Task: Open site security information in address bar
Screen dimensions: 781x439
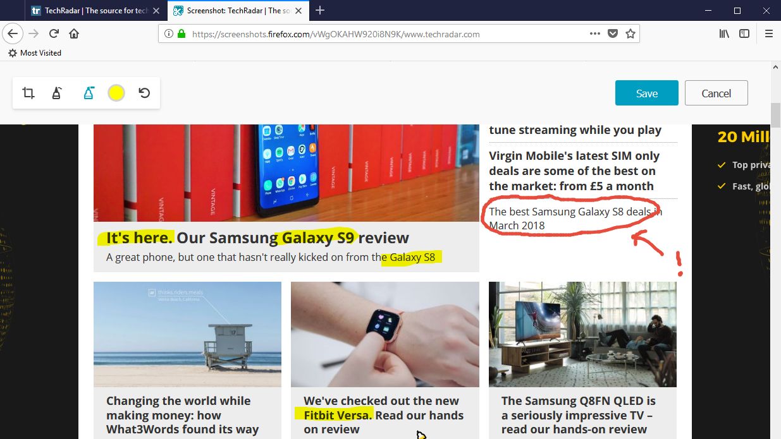Action: pyautogui.click(x=183, y=33)
